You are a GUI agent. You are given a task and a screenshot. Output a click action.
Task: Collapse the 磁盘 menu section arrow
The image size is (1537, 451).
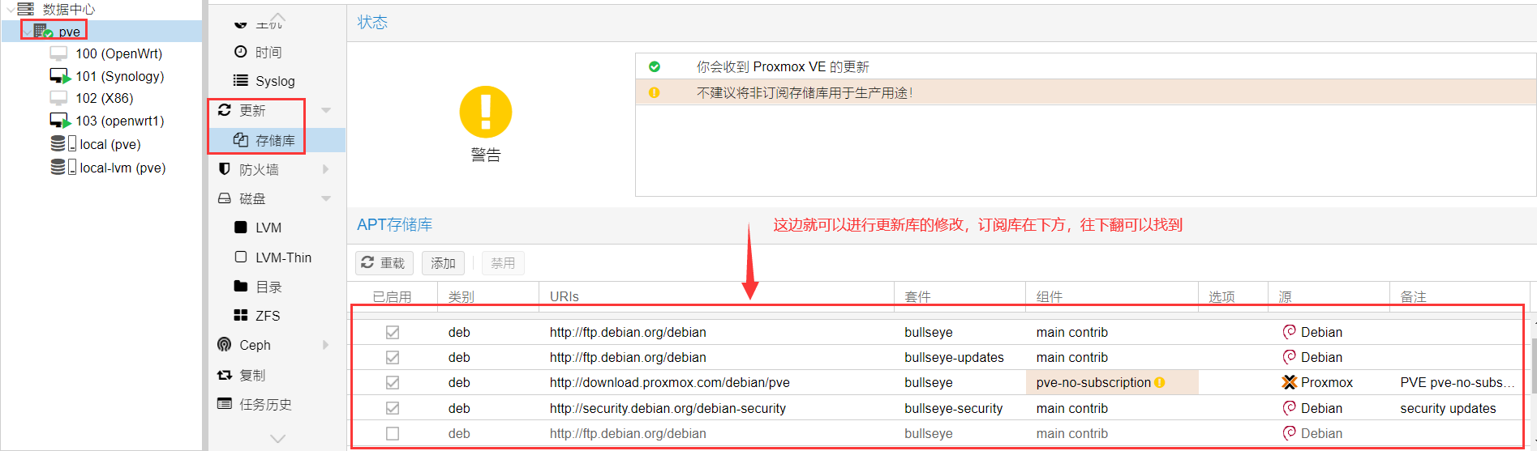coord(326,198)
